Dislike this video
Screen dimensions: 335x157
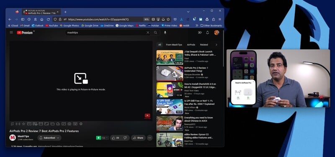coord(125,138)
